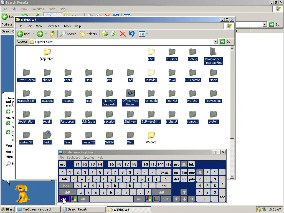Open Tools menu in WINDOWS window

tap(67, 26)
